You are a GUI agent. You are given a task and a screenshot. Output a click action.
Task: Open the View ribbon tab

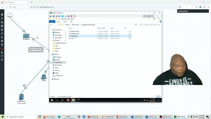point(71,21)
